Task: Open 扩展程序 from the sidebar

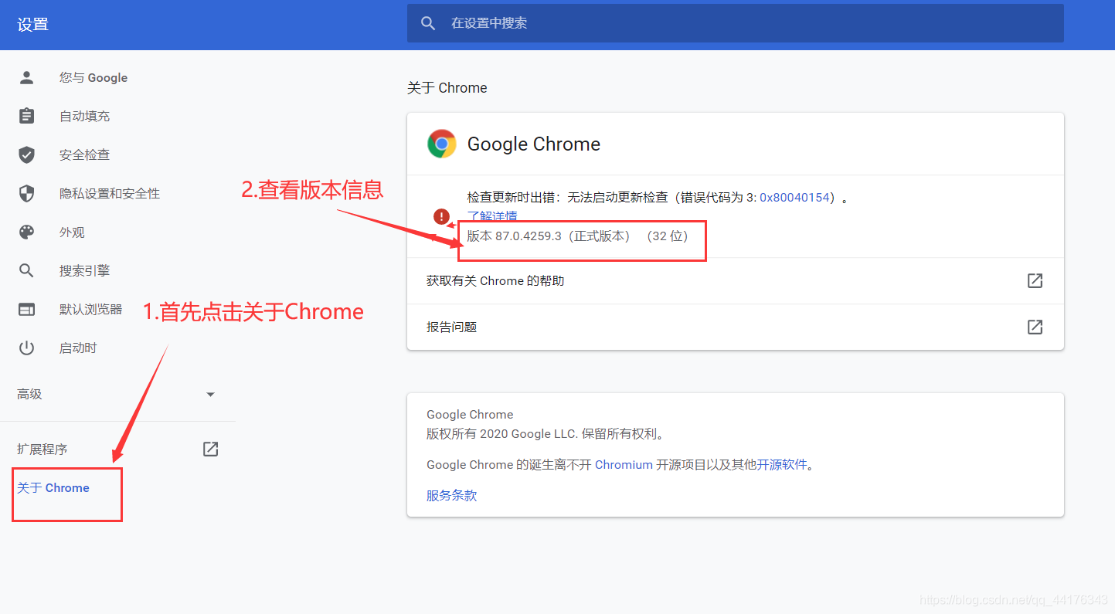Action: tap(117, 449)
